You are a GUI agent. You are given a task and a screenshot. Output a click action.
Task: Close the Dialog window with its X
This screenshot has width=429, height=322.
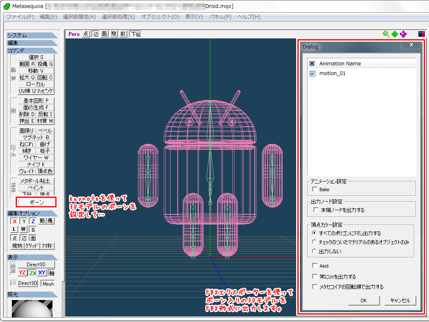coord(411,45)
